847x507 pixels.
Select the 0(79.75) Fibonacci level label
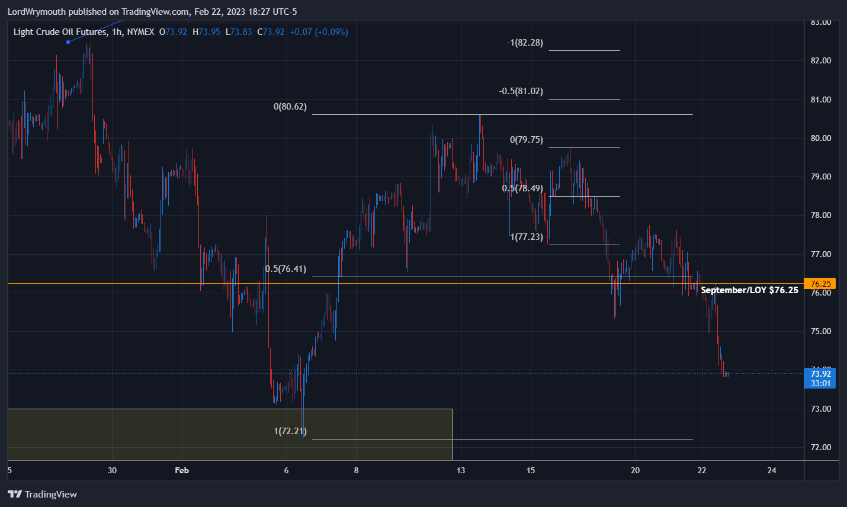coord(527,140)
